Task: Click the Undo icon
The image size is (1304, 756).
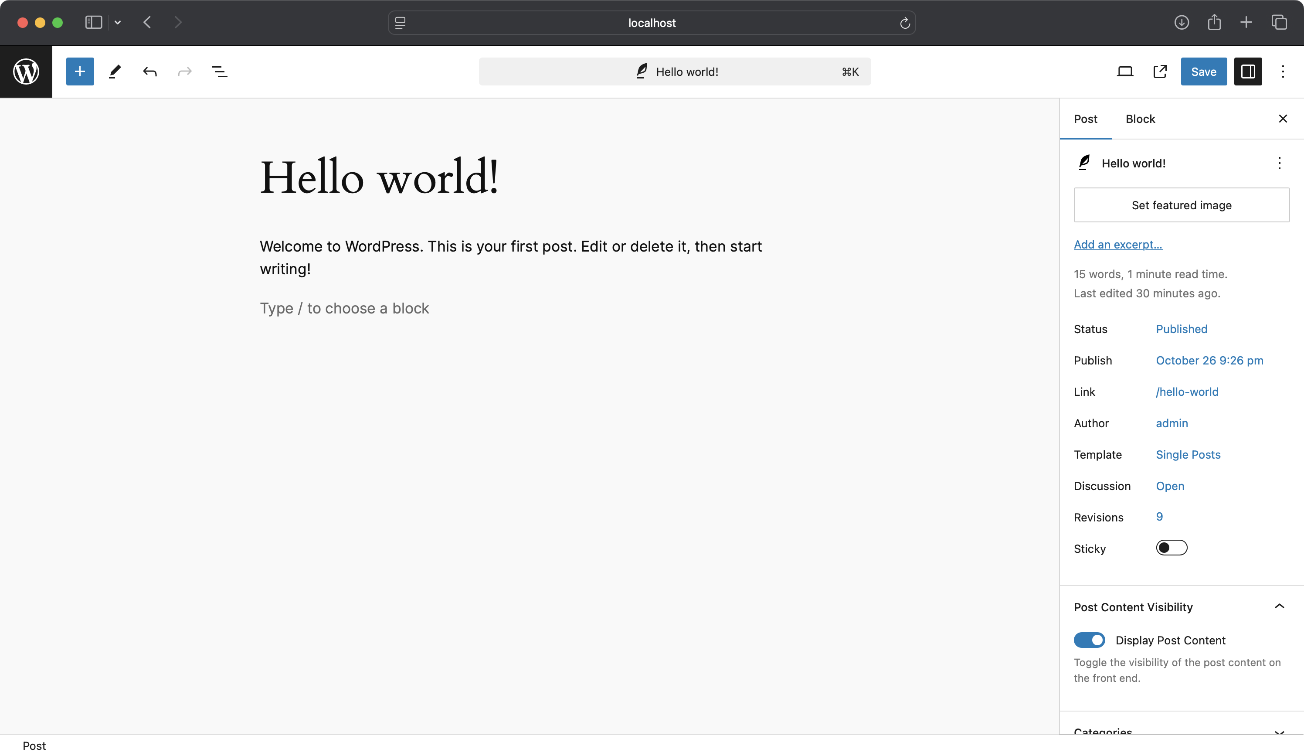Action: point(149,71)
